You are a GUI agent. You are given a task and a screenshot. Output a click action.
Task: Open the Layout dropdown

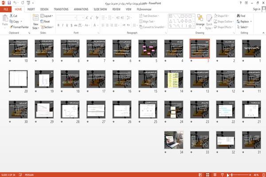47,16
